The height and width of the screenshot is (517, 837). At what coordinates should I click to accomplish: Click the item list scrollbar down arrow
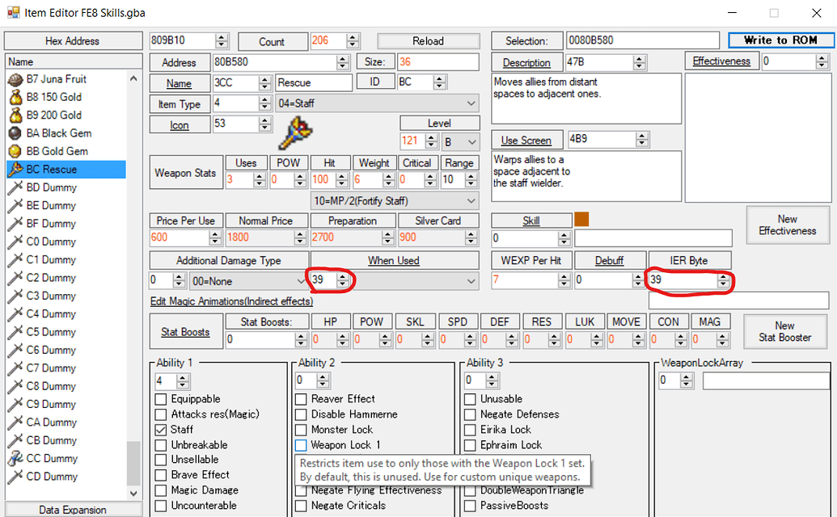point(133,493)
